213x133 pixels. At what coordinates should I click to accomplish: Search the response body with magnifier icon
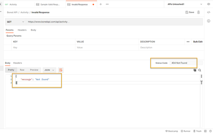point(200,70)
